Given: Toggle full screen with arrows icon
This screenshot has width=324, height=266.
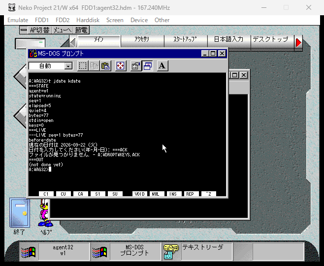Looking at the screenshot, I should (x=121, y=66).
